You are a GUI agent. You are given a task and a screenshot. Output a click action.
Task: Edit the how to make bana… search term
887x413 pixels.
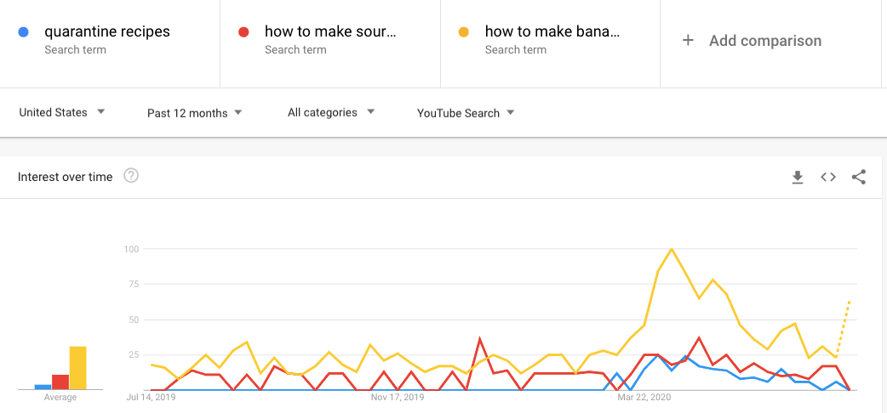(552, 32)
